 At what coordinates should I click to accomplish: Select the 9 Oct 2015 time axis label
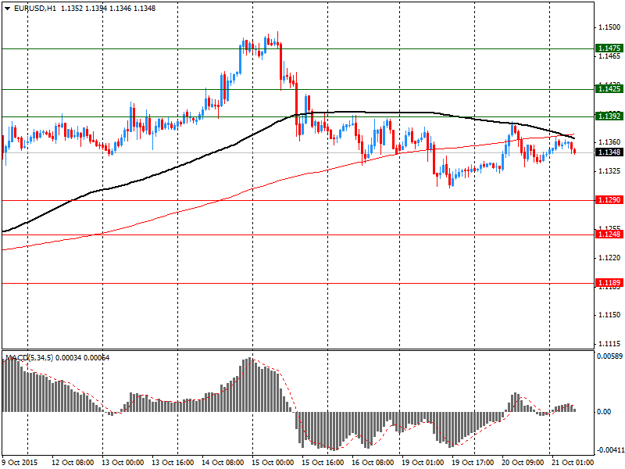20,462
